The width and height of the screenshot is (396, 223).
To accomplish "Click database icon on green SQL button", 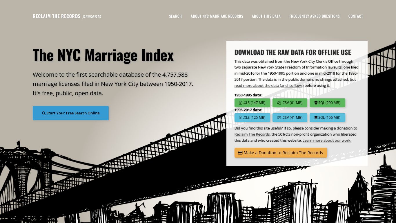I will point(316,103).
